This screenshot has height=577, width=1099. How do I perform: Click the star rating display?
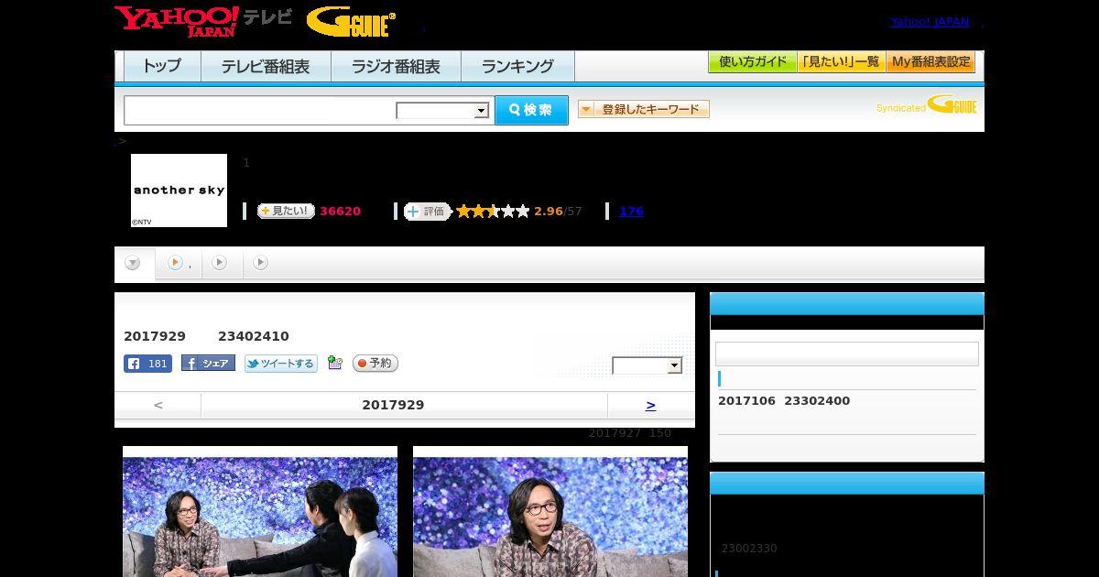coord(493,212)
